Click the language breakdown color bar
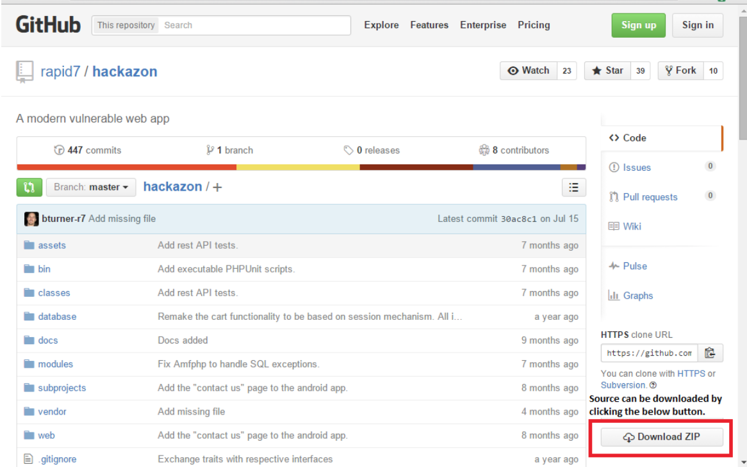The height and width of the screenshot is (467, 747). pos(301,167)
